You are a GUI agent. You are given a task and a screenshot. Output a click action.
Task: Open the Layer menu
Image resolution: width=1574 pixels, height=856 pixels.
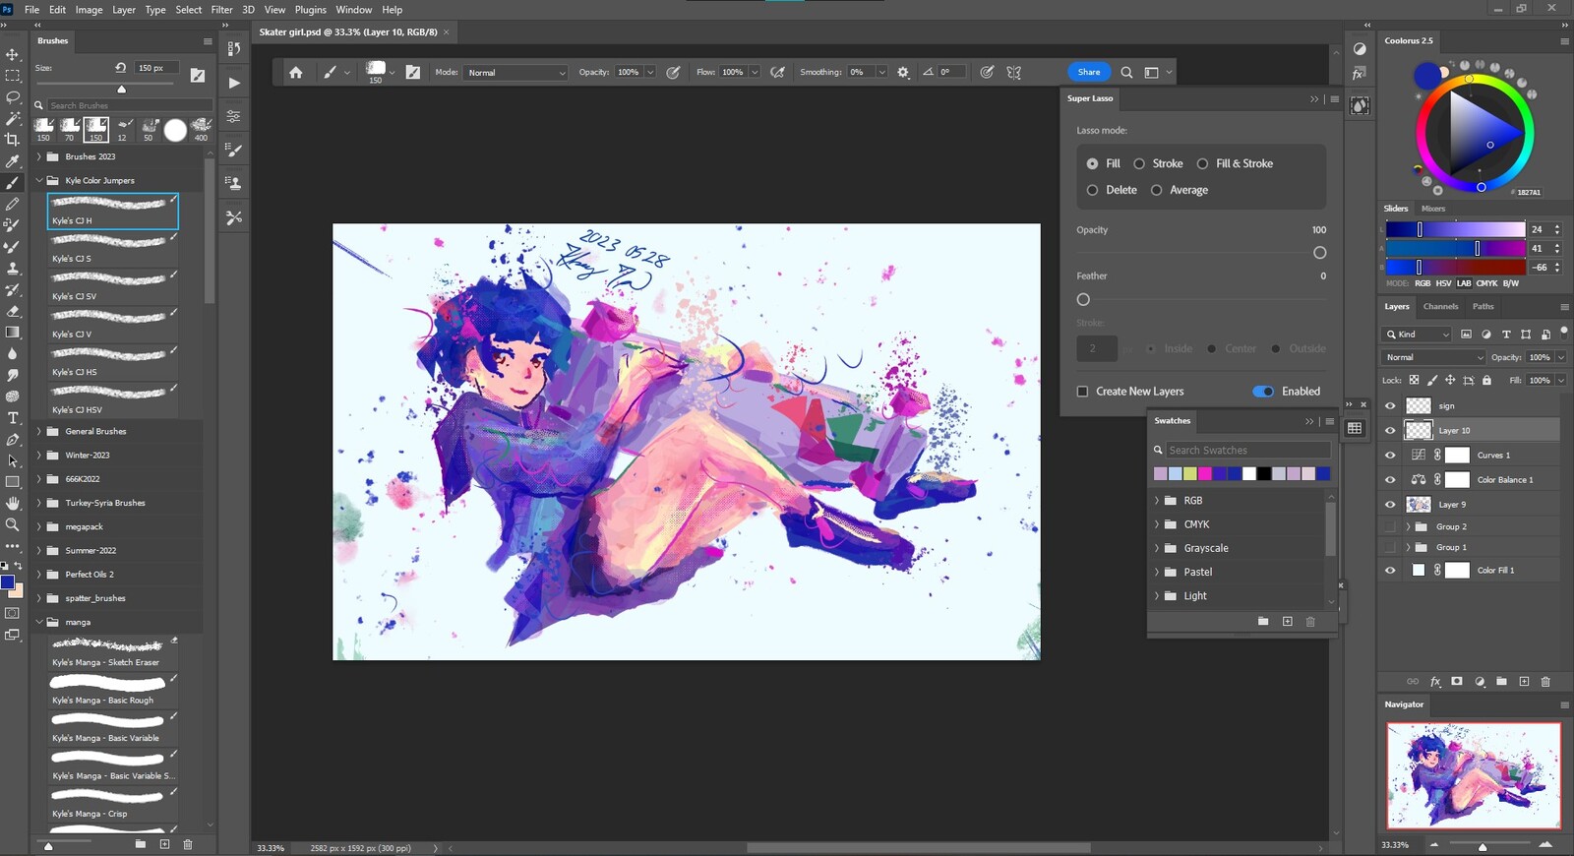[124, 10]
